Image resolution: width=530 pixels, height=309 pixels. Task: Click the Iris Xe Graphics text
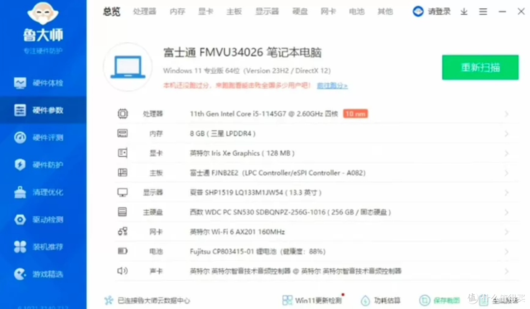point(242,153)
